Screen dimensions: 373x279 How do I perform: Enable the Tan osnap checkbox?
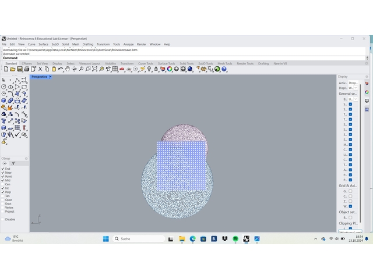click(3, 196)
